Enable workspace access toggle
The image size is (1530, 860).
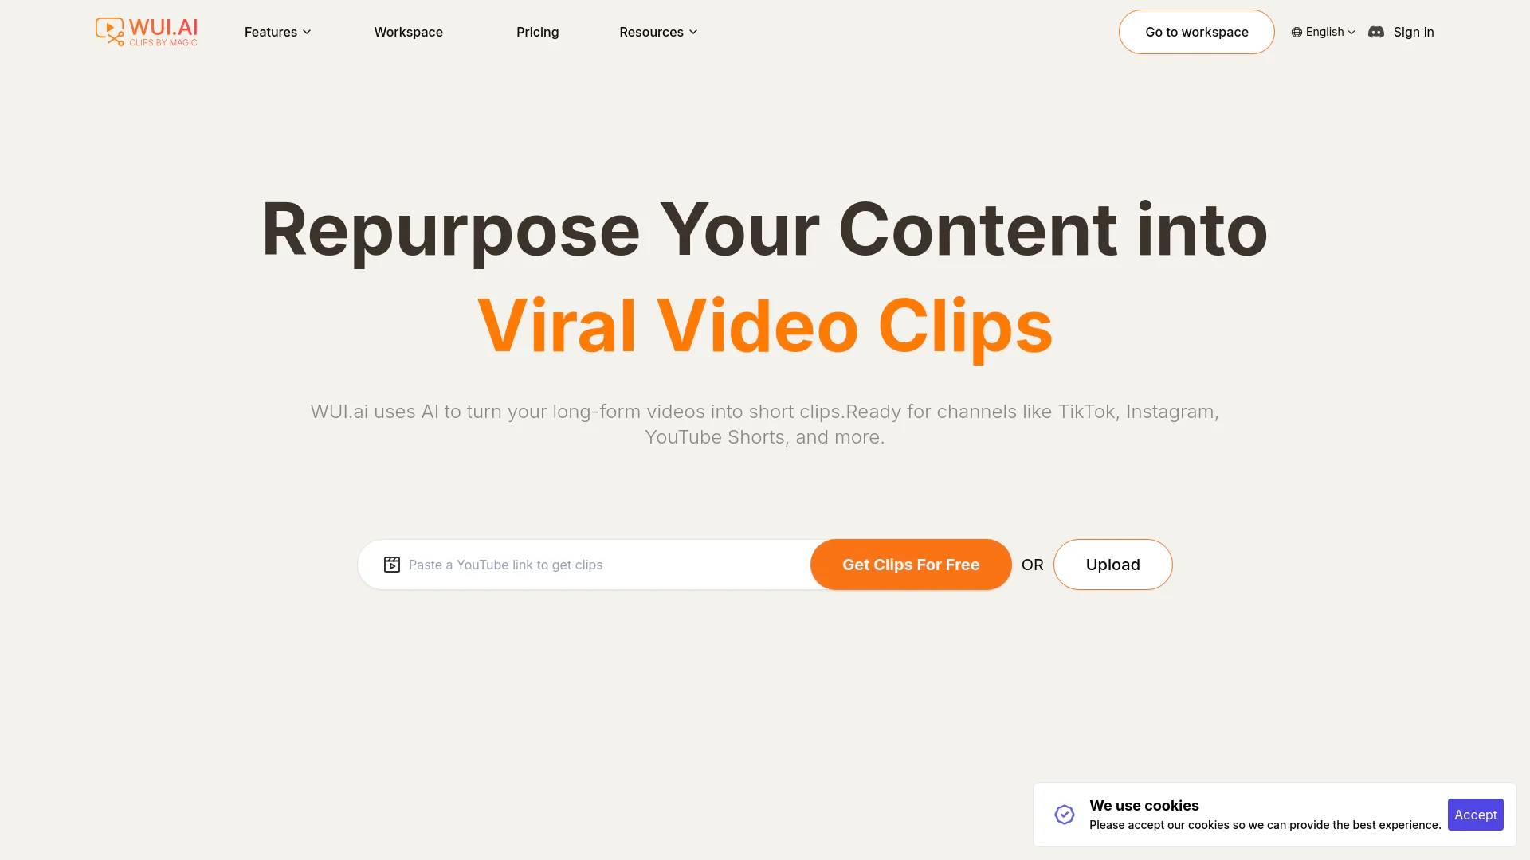coord(1196,32)
